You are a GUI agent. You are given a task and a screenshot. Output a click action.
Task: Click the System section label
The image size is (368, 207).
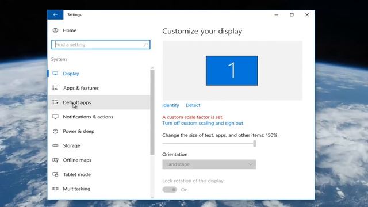[59, 59]
